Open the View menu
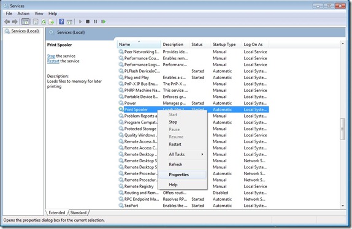Viewport: 352px width, 229px height. pyautogui.click(x=39, y=13)
